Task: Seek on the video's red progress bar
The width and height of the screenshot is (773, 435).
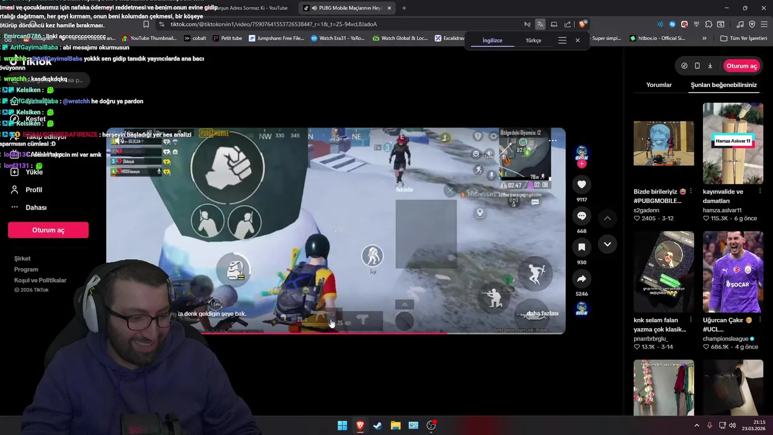Action: coord(336,333)
